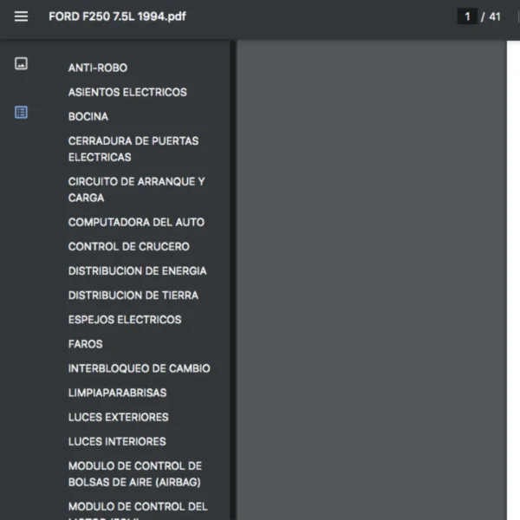The height and width of the screenshot is (520, 520).
Task: Navigate to COMPUTADORA DEL AUTO
Action: click(136, 222)
